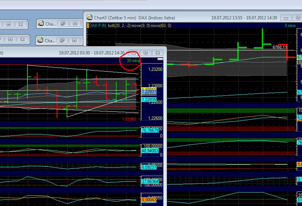Click front window date range 03:30 - 14:30

tap(92, 53)
